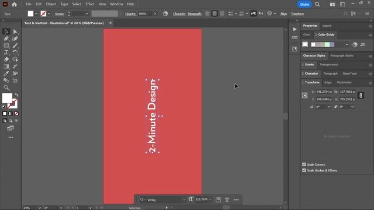Enable align text right
The height and width of the screenshot is (210, 374).
222,14
